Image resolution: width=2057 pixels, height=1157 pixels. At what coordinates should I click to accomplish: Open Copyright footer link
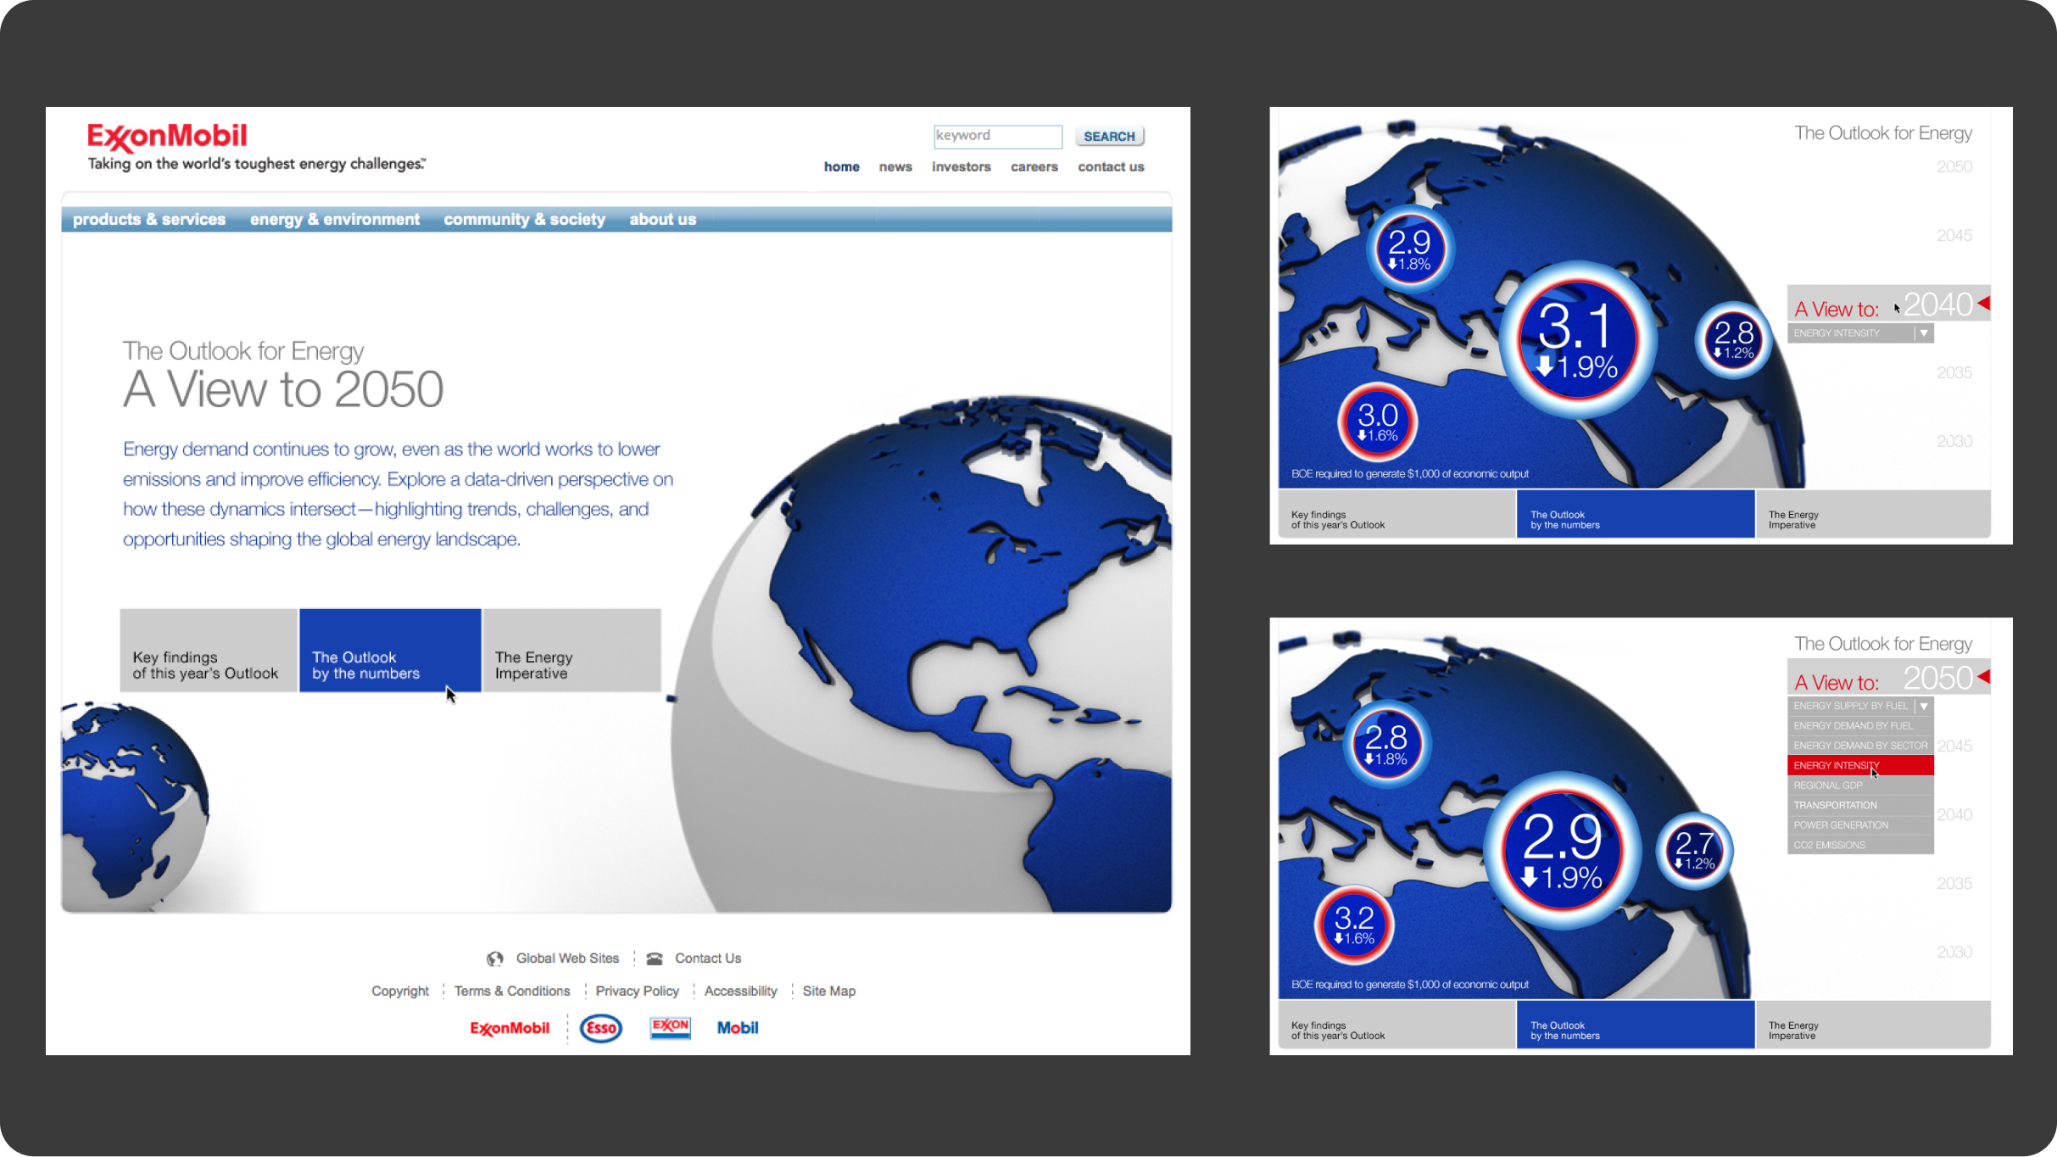pyautogui.click(x=400, y=992)
